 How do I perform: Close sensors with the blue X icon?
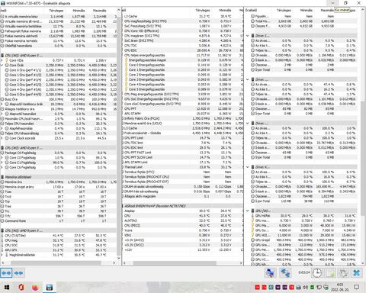tap(356, 273)
